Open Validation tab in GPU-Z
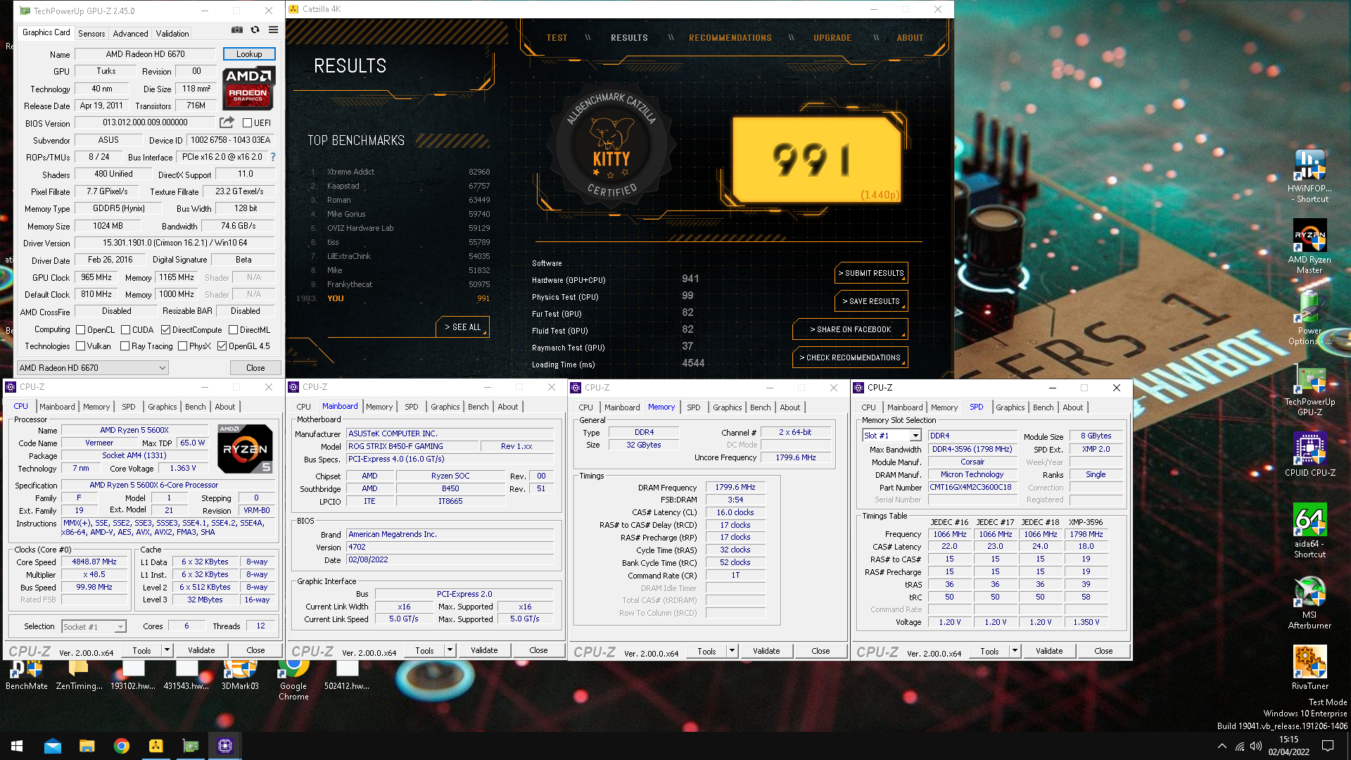This screenshot has height=760, width=1351. pyautogui.click(x=172, y=34)
